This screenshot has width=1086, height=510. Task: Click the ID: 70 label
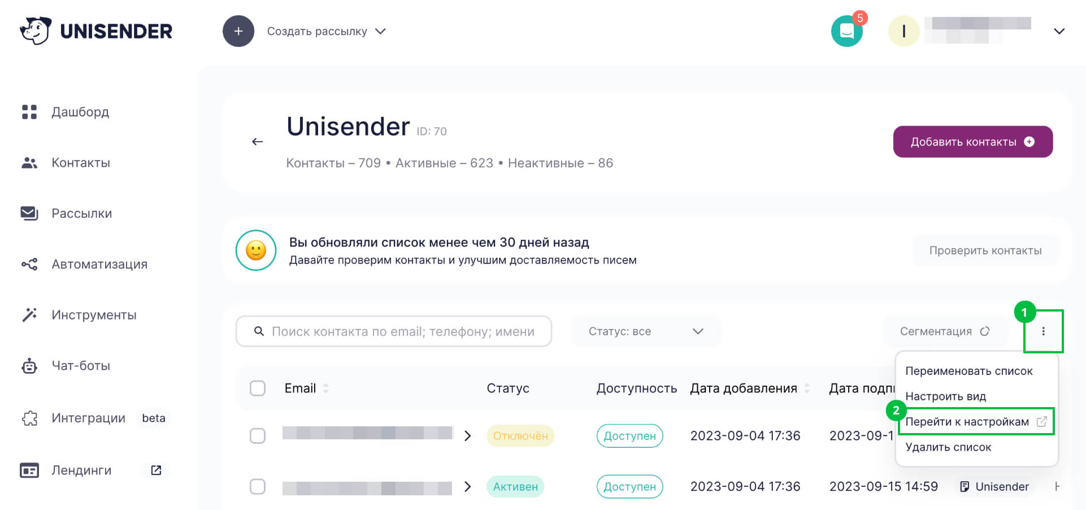(x=432, y=131)
